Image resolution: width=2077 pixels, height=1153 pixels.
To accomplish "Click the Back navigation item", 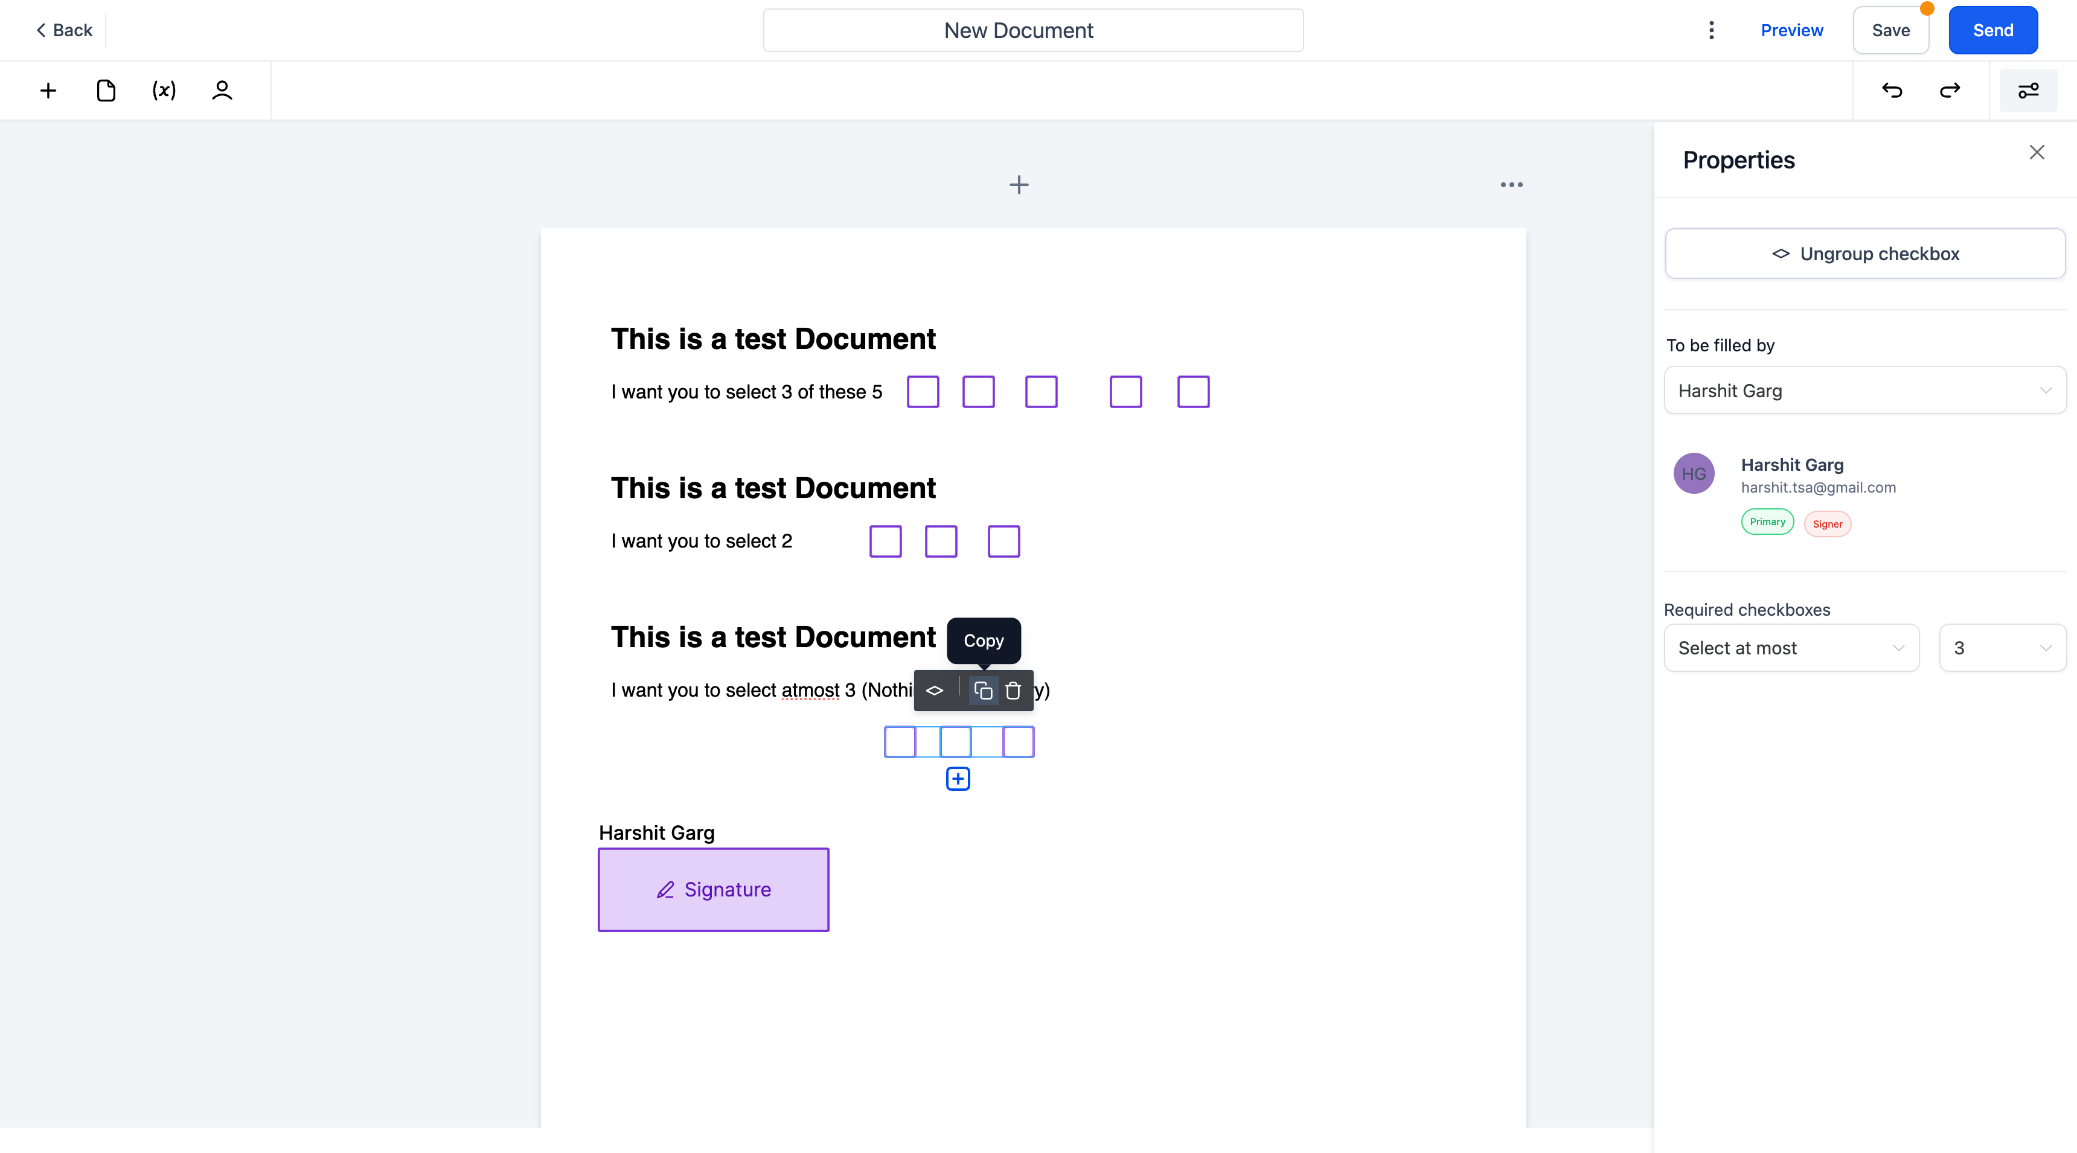I will [x=64, y=30].
